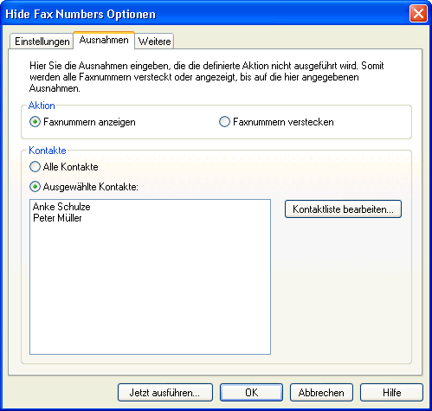Image resolution: width=432 pixels, height=411 pixels.
Task: Click the Aktion group label
Action: pos(42,106)
